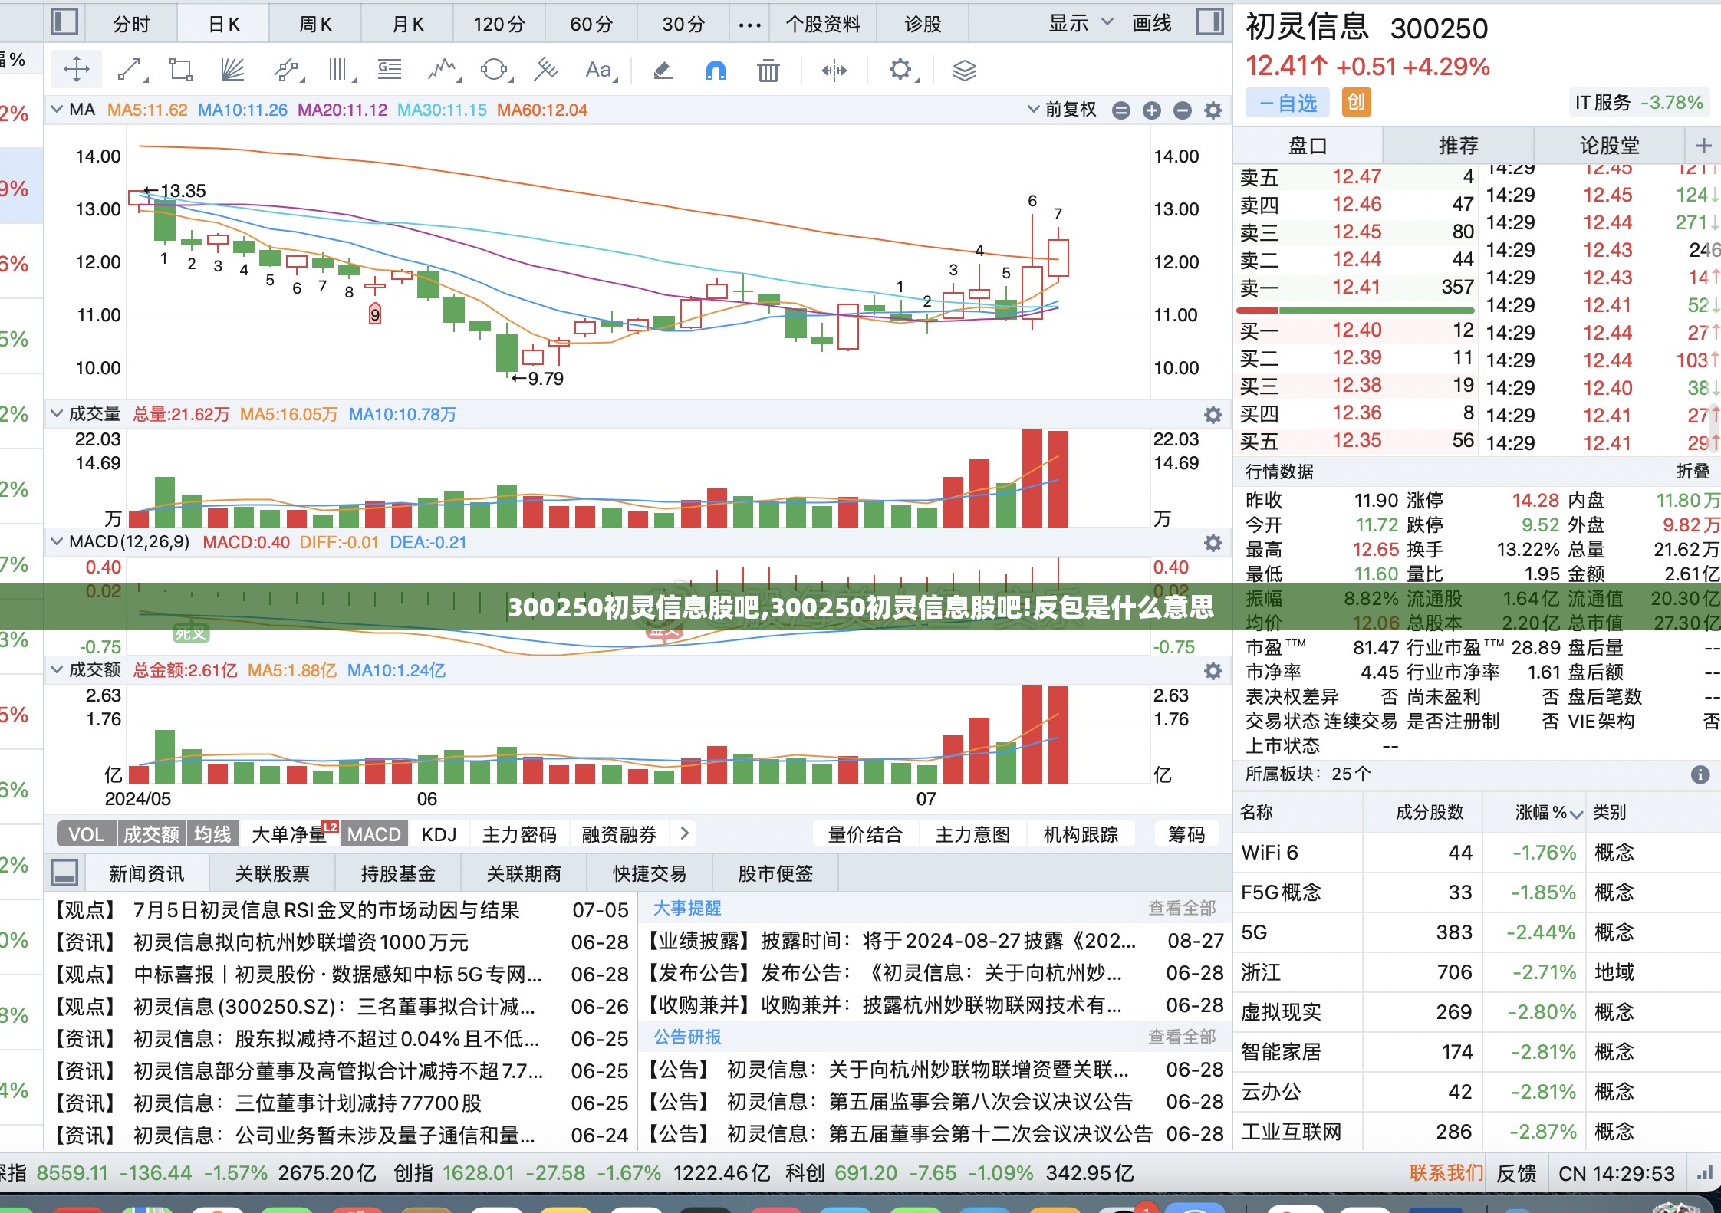Click the 筹码 button
Image resolution: width=1721 pixels, height=1213 pixels.
[x=1186, y=834]
